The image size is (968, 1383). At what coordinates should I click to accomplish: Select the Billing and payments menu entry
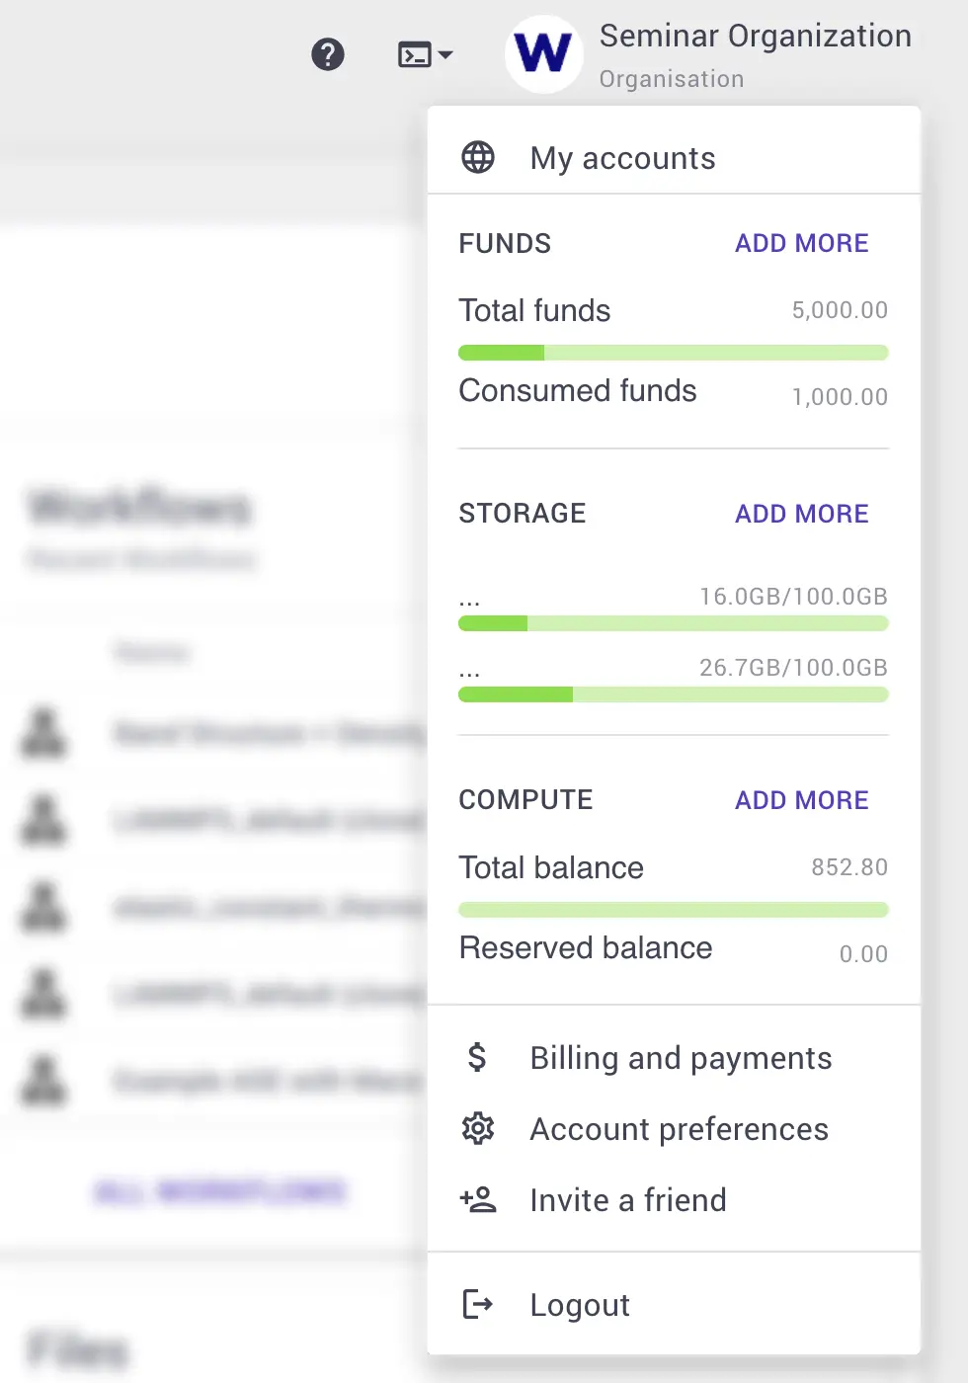[x=681, y=1057]
